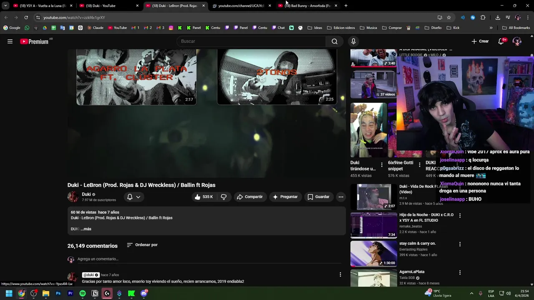This screenshot has width=534, height=300.
Task: Open options for Duki's pinned comment
Action: point(340,275)
